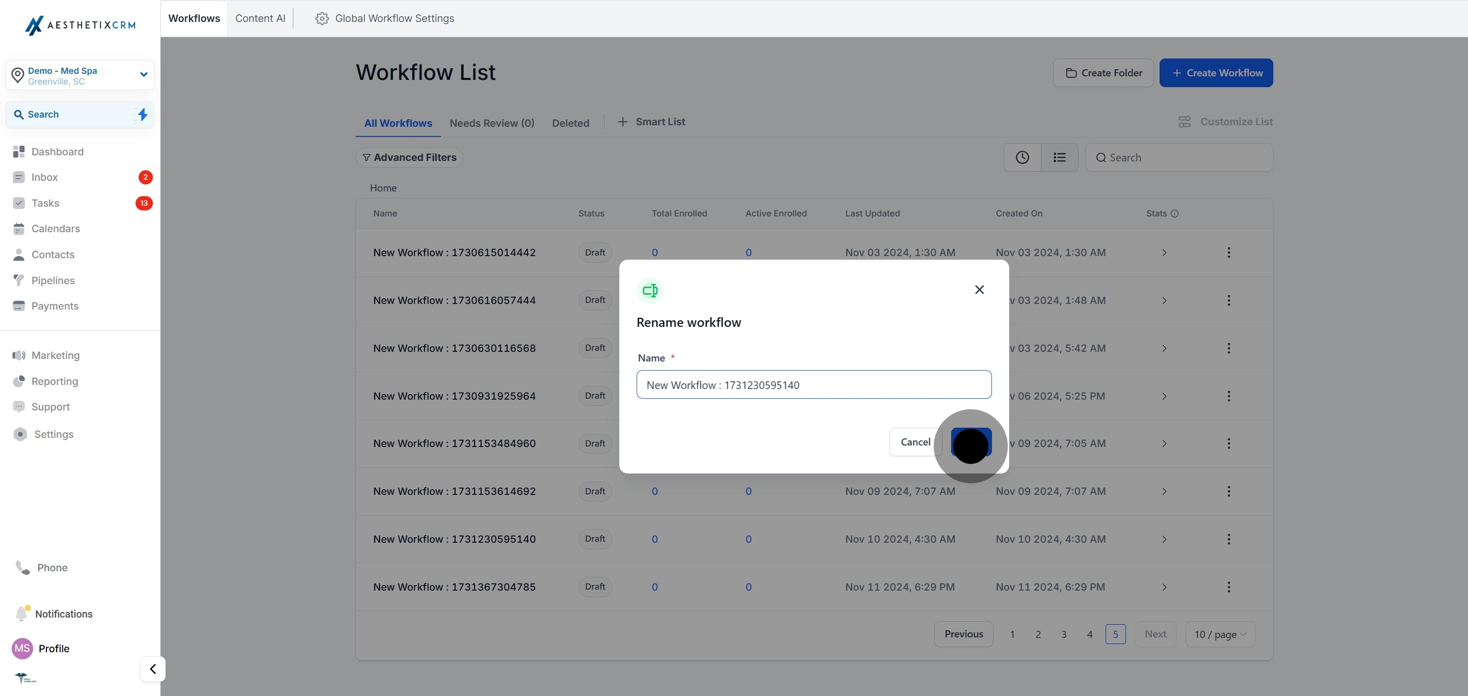Expand stats for workflow 1731367304785

(1164, 587)
